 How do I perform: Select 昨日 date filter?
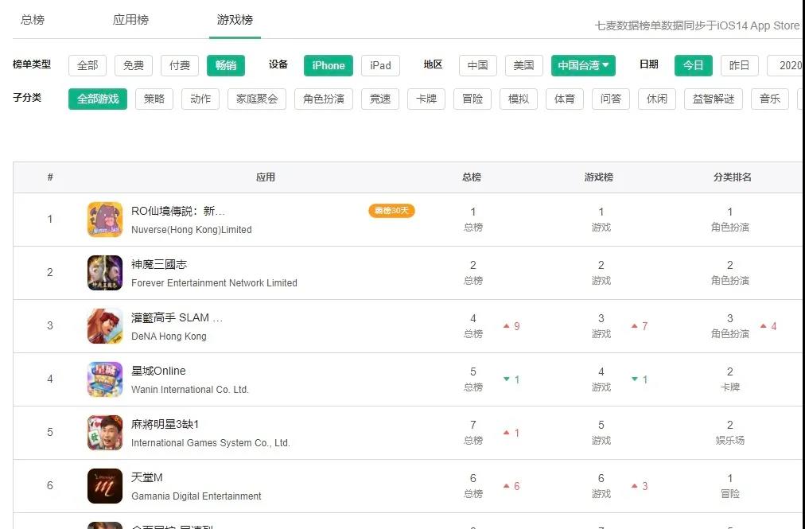pyautogui.click(x=739, y=65)
